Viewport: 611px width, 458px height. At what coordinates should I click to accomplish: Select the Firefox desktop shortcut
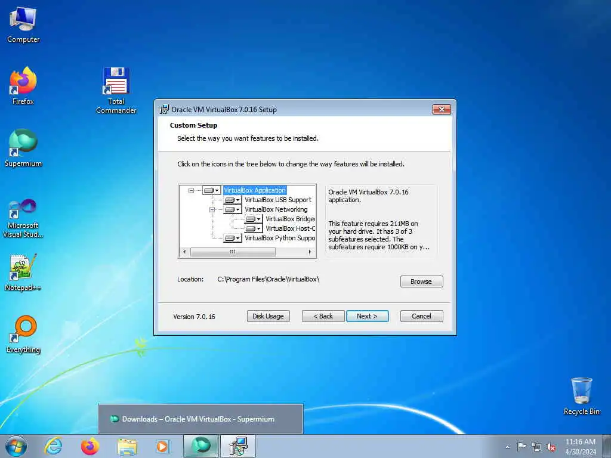coord(23,86)
